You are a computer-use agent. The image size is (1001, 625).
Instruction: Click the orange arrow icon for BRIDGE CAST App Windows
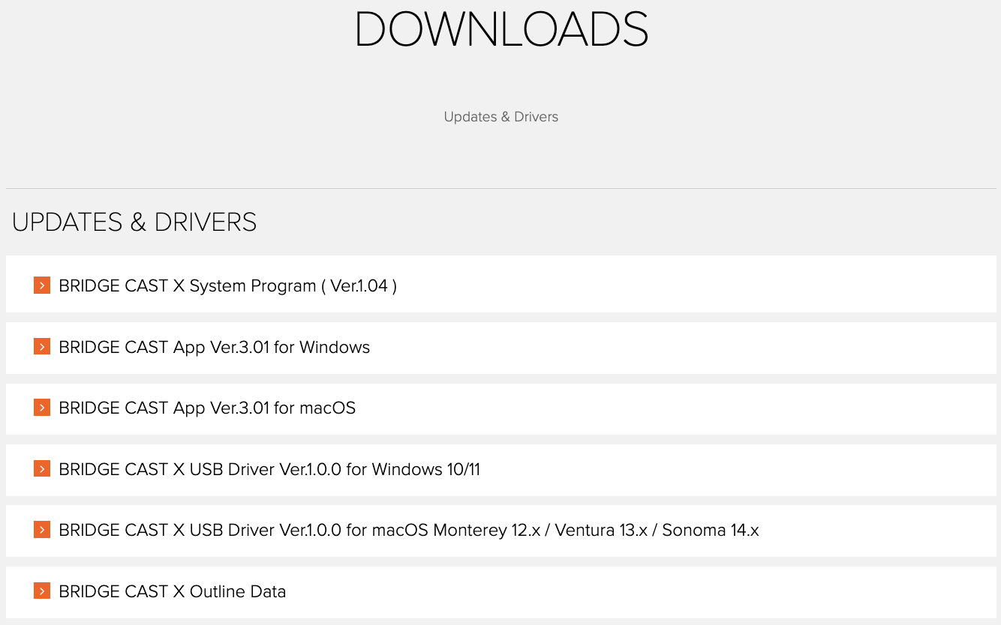coord(42,347)
